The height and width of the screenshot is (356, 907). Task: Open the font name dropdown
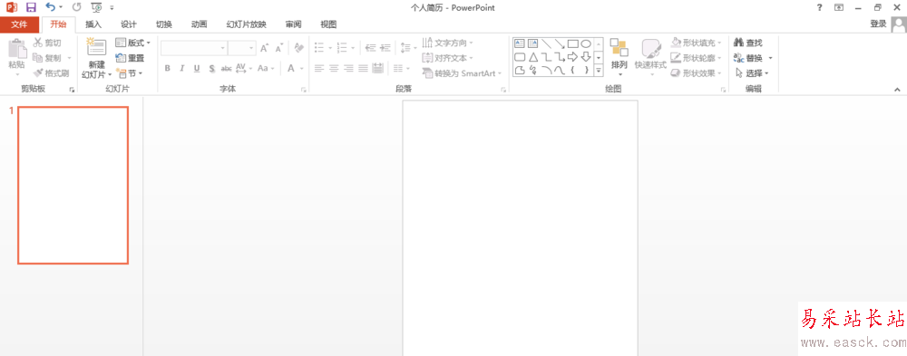click(222, 48)
